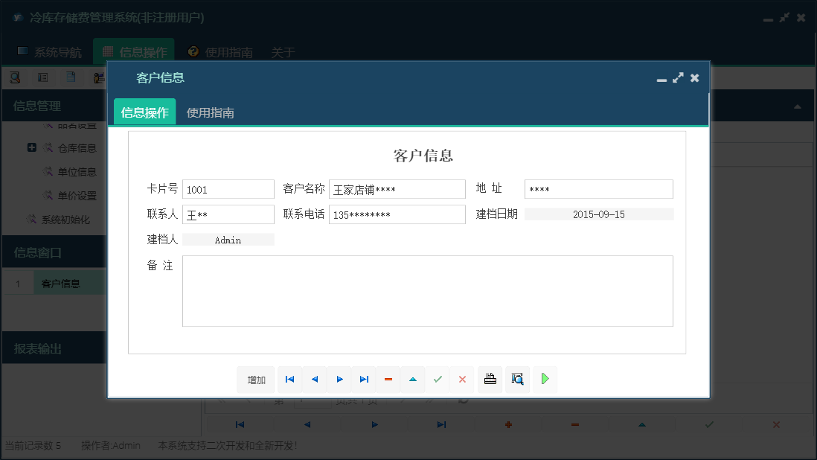Screen dimensions: 817x460
Task: Jump to the last record
Action: [x=364, y=379]
